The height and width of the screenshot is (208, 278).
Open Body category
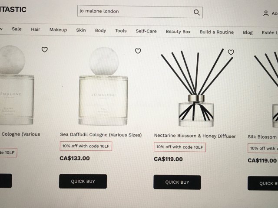tap(100, 31)
